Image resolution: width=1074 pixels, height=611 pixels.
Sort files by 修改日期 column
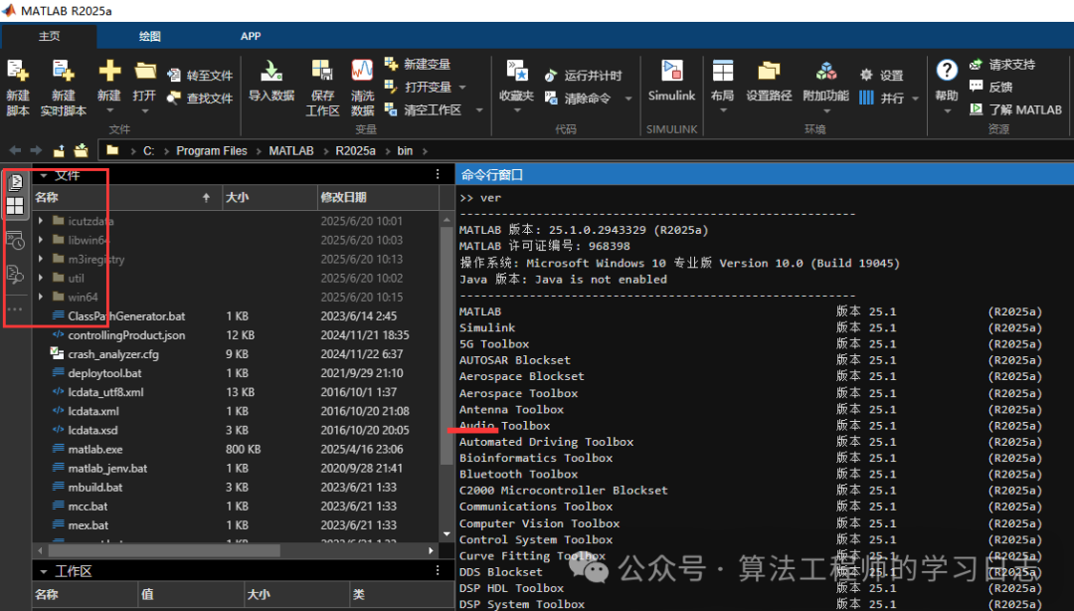click(x=378, y=197)
